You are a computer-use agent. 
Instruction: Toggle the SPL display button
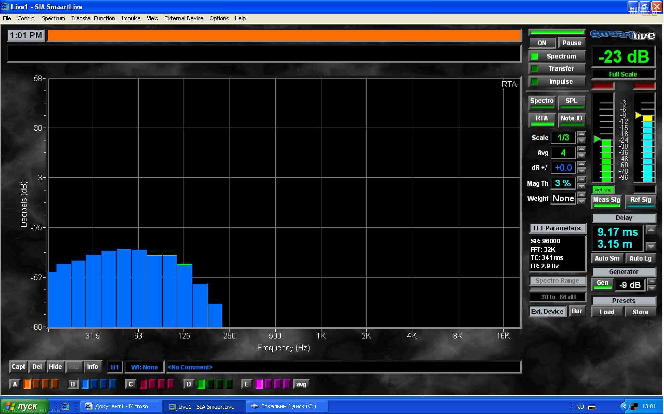571,102
